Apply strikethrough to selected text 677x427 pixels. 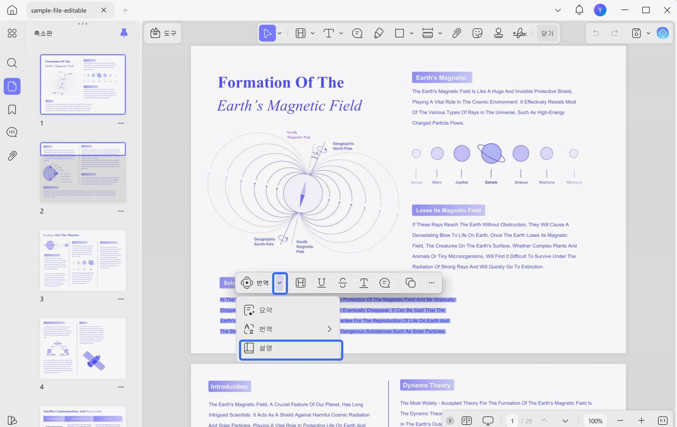pos(343,283)
